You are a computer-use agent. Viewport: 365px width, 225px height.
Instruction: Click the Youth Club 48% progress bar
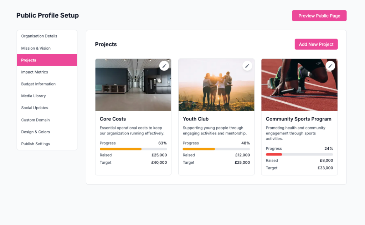click(x=216, y=149)
